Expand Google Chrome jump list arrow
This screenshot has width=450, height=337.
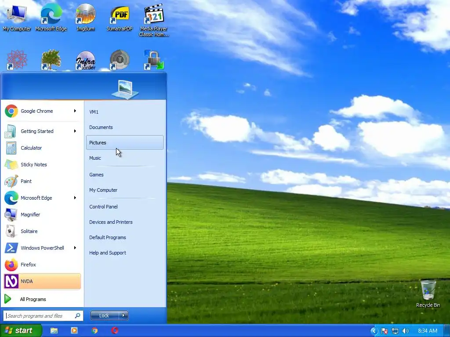pos(75,111)
